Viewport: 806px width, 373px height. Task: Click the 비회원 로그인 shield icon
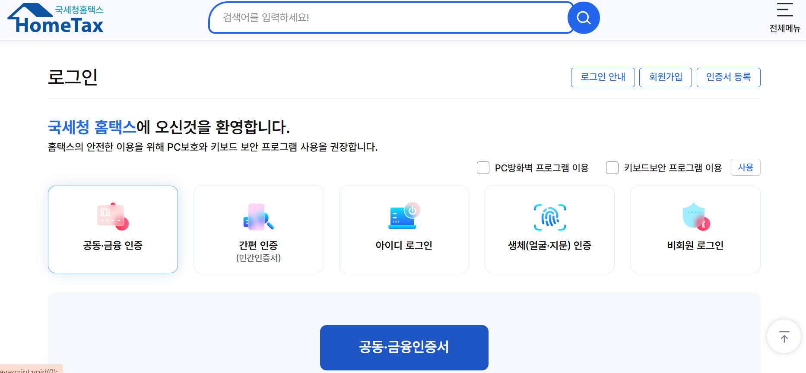pos(696,217)
